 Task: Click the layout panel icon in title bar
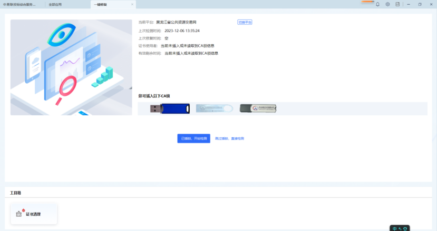click(x=397, y=4)
